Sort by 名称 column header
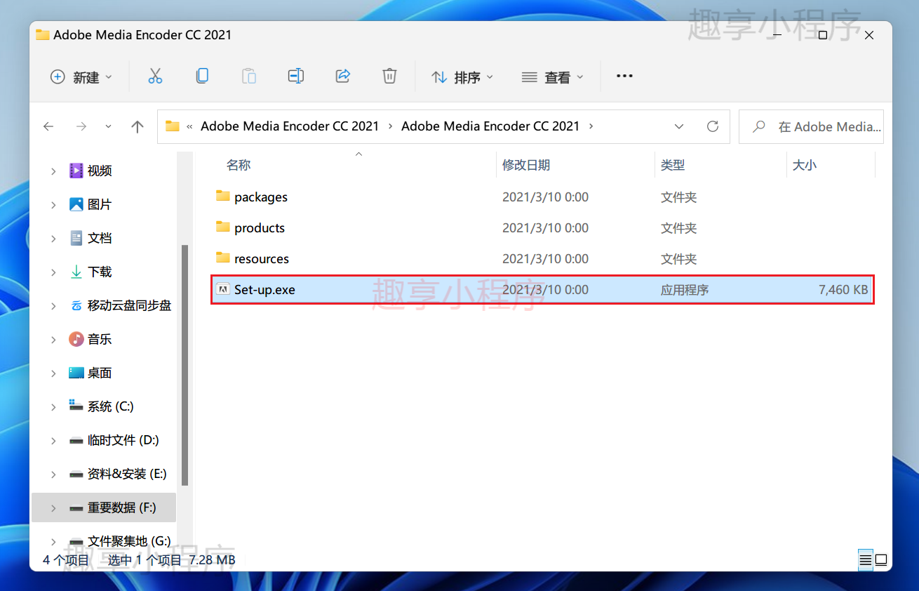This screenshot has width=919, height=591. click(239, 165)
